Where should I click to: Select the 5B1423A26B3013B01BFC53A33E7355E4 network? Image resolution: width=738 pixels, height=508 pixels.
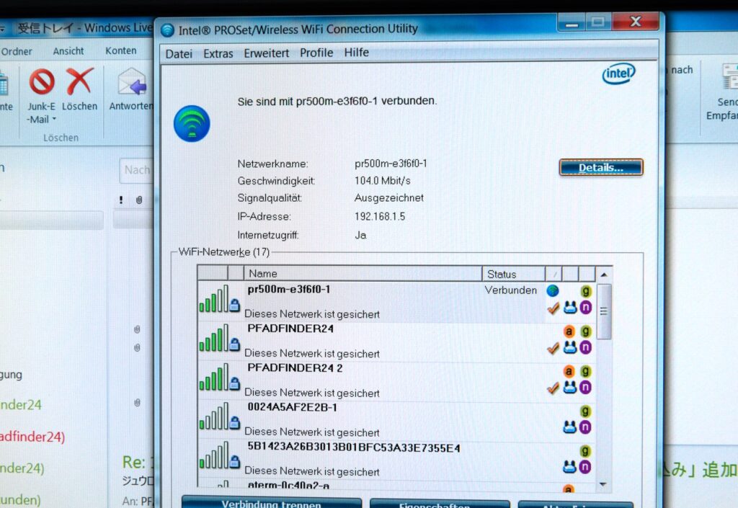tap(353, 448)
